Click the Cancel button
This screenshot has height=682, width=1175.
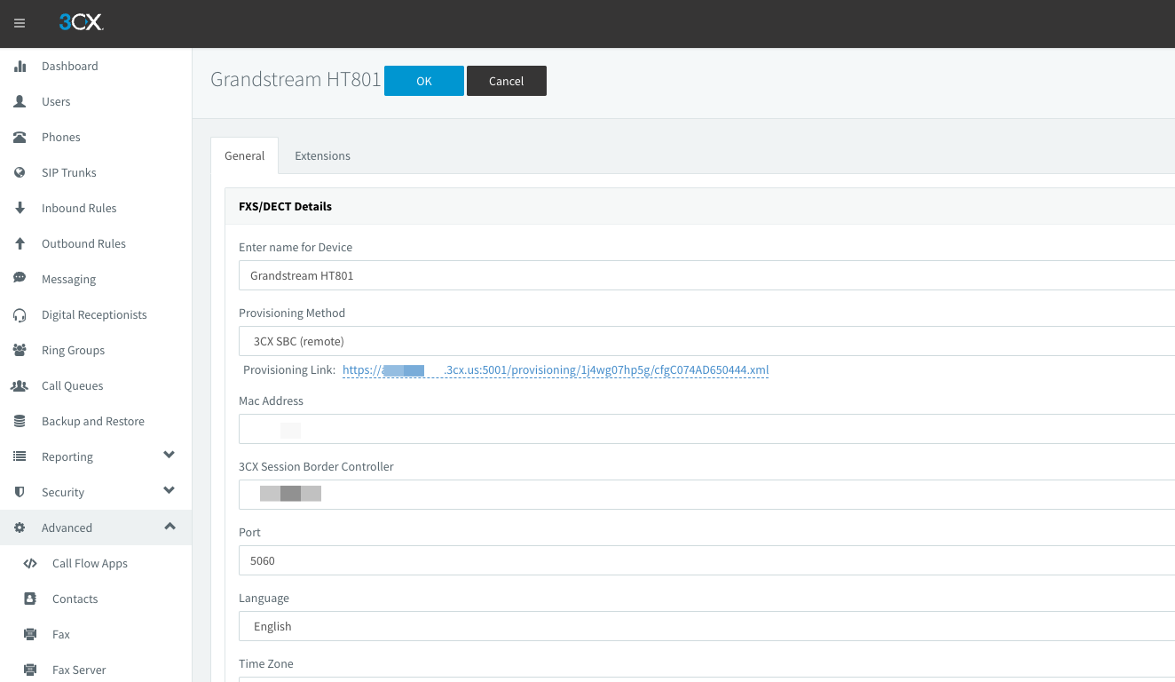(507, 81)
